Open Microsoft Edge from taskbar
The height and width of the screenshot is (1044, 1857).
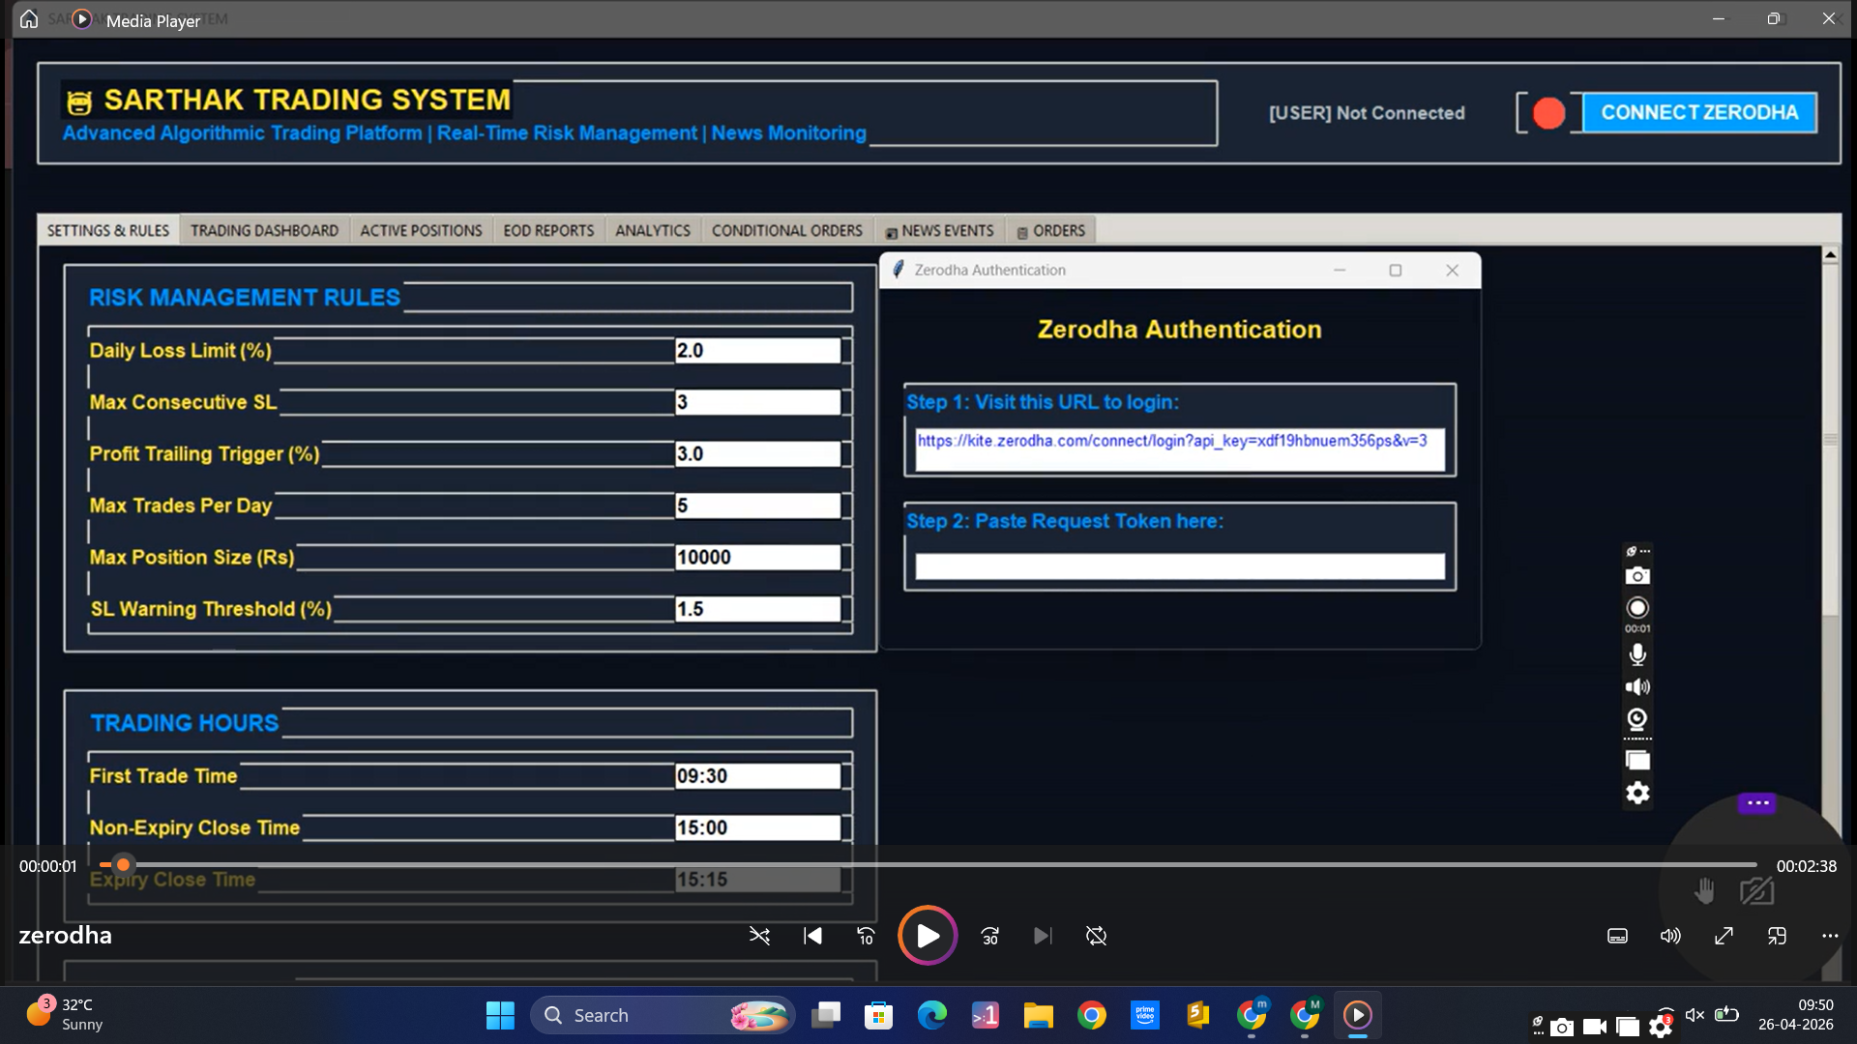(x=932, y=1015)
